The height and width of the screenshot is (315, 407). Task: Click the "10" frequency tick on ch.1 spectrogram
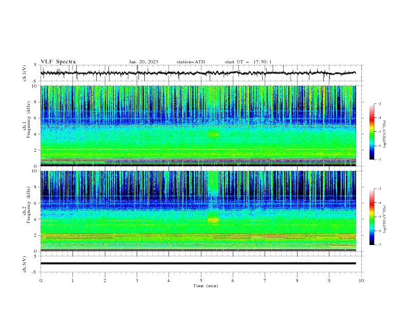[x=34, y=86]
